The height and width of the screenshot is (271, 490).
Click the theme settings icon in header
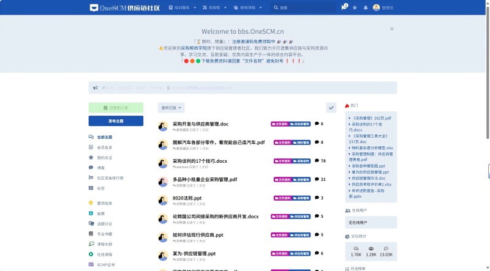(355, 8)
